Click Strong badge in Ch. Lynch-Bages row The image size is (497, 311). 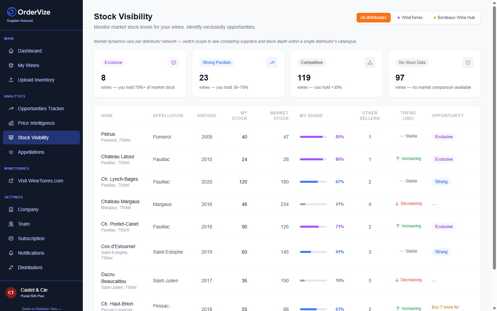point(441,182)
